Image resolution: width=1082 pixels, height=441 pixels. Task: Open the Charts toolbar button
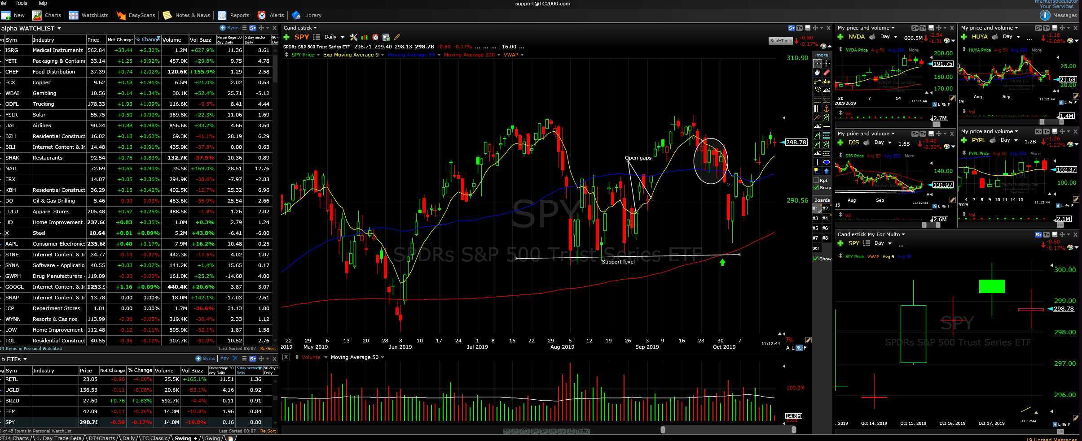coord(47,15)
